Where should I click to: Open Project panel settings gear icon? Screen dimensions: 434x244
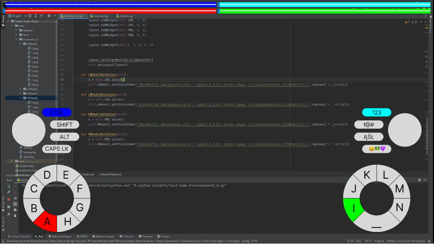tap(49, 16)
